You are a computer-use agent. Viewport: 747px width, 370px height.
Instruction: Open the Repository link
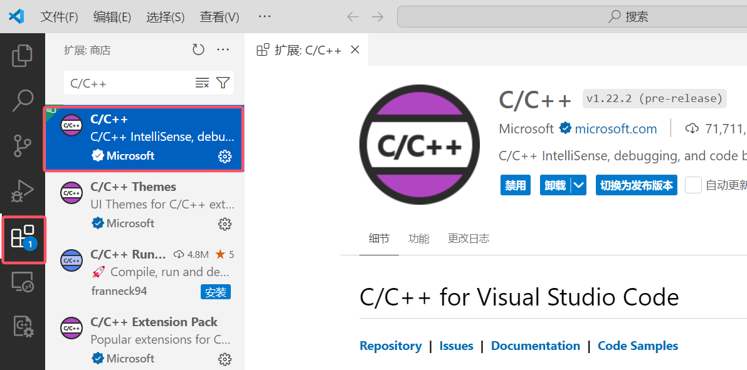pos(391,346)
